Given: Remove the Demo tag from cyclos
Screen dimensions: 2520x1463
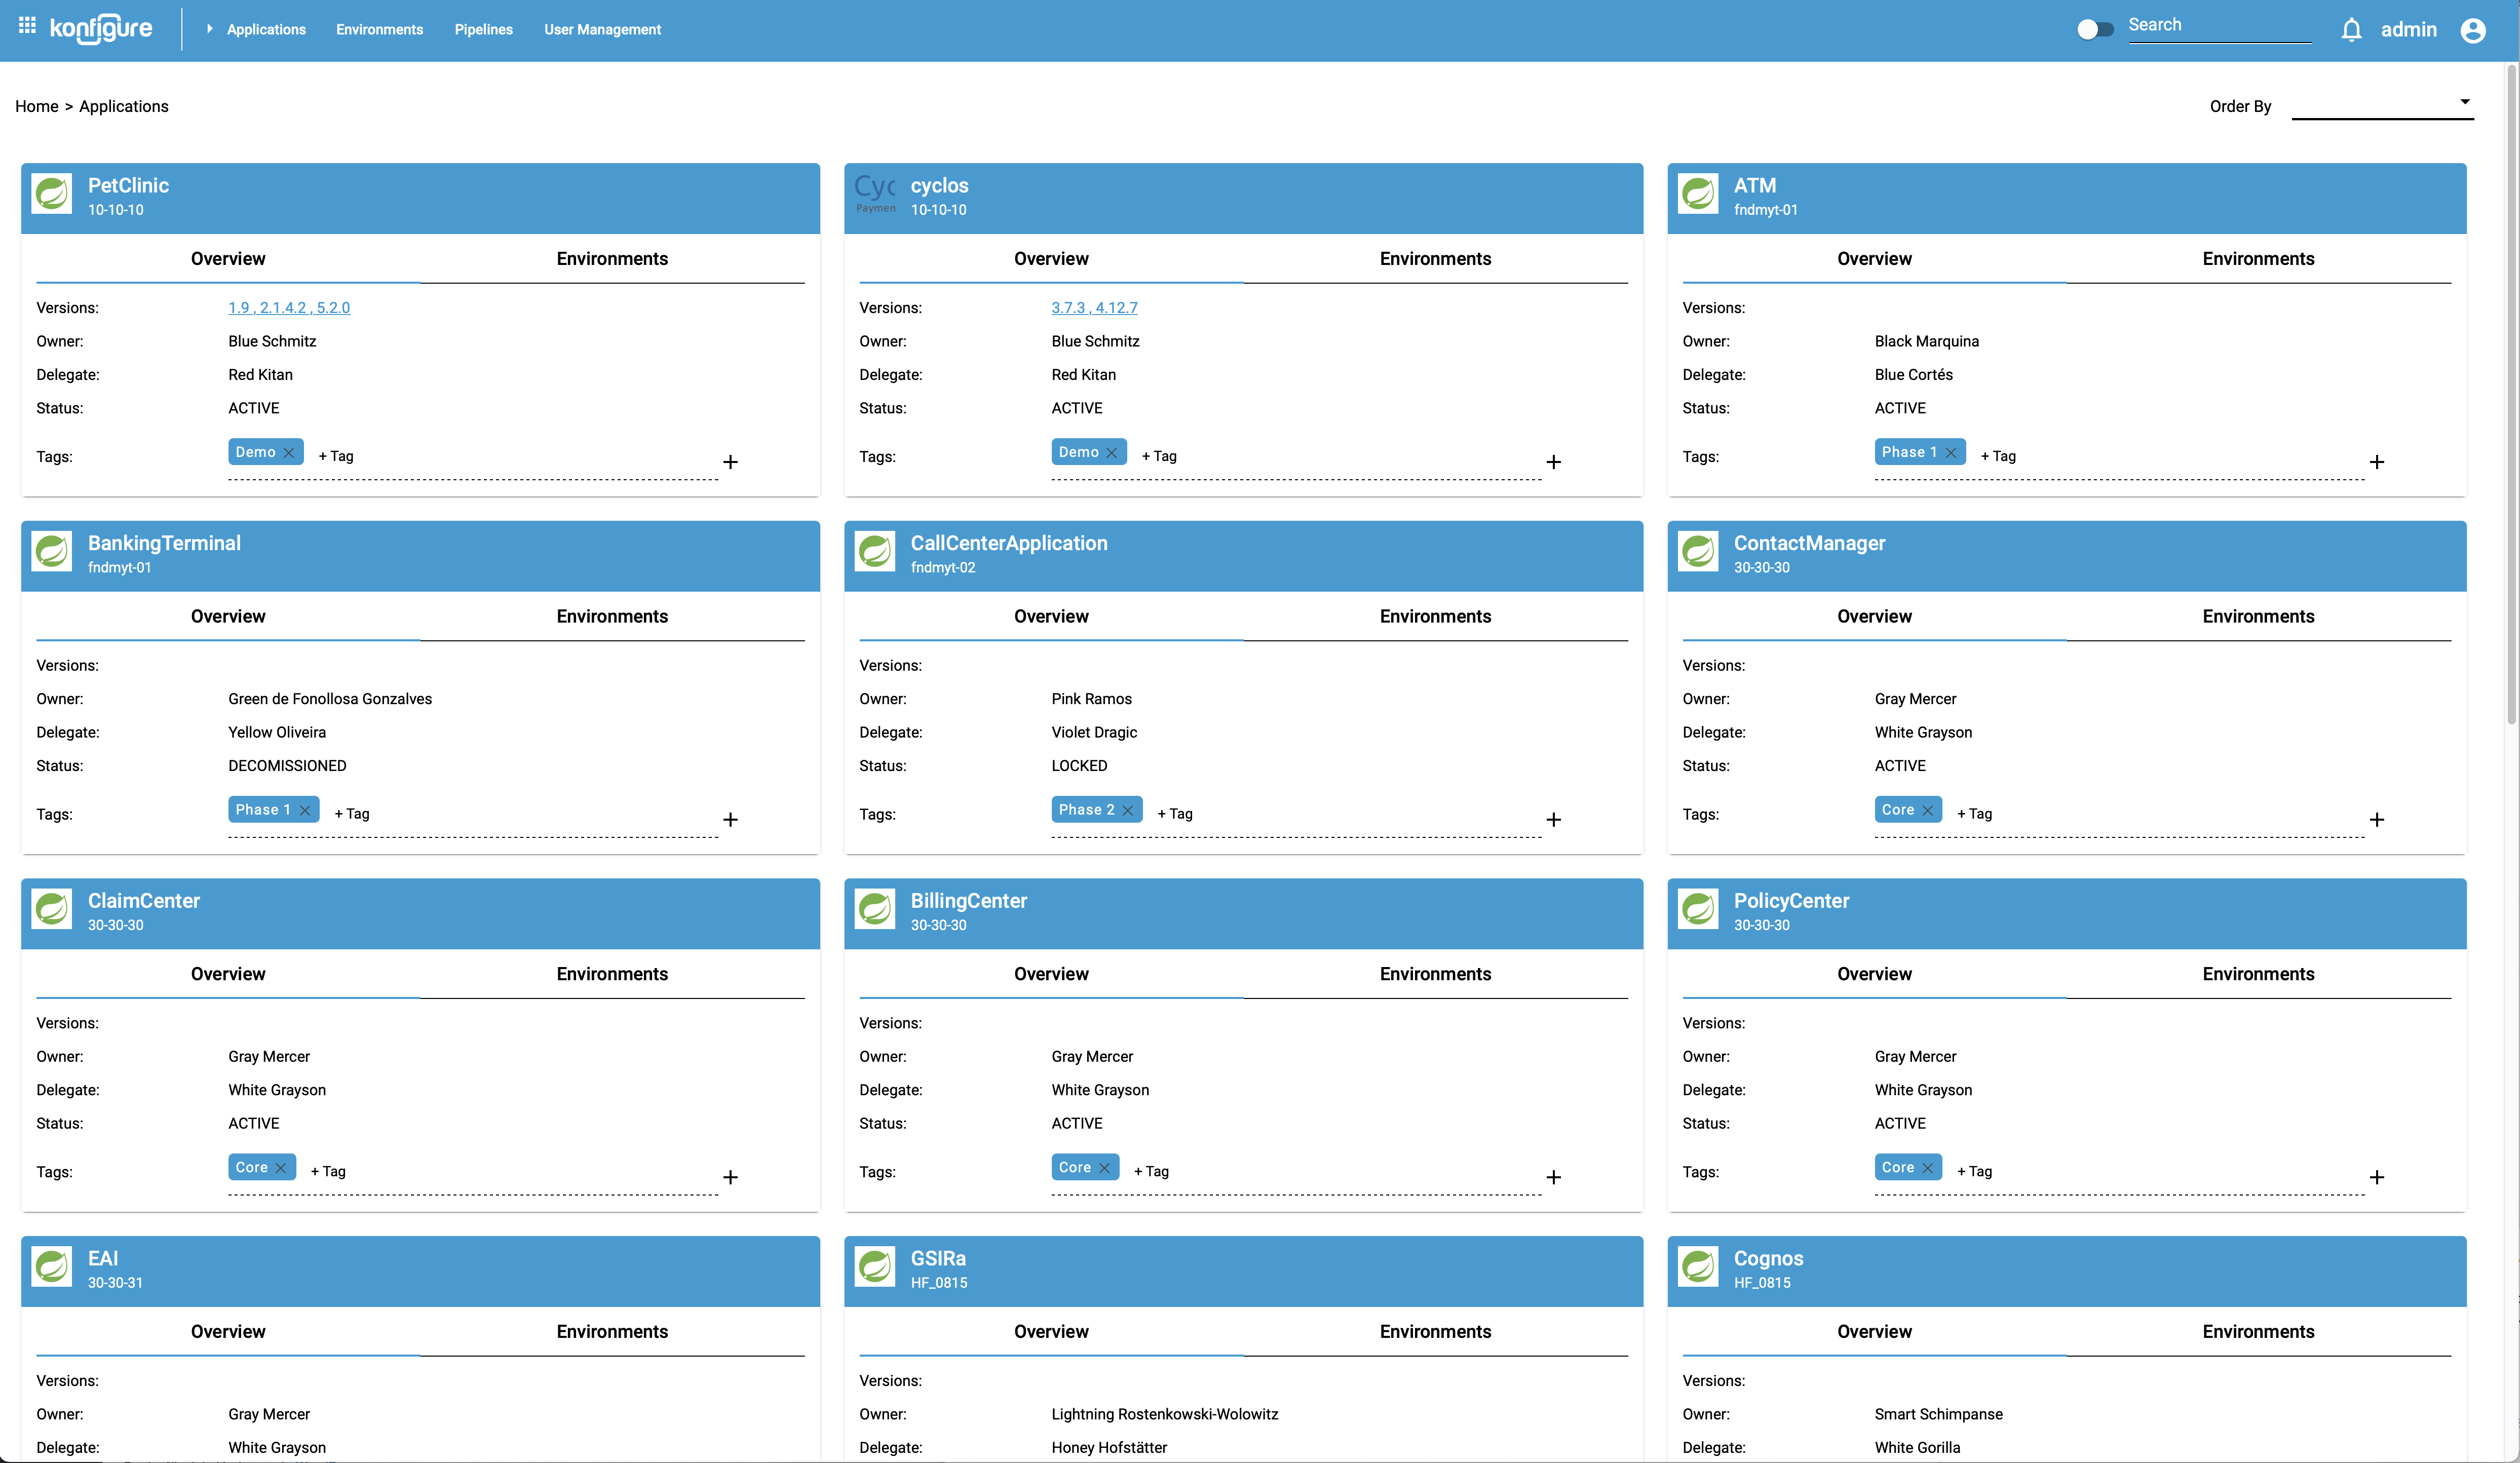Looking at the screenshot, I should [1111, 453].
